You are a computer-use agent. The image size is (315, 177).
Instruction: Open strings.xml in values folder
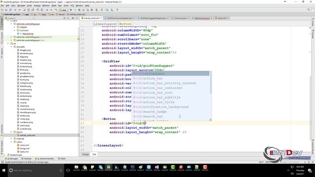click(x=25, y=148)
